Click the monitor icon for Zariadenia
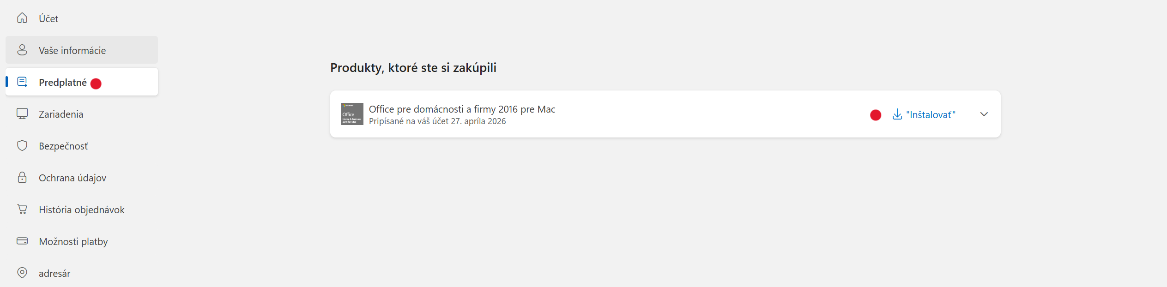 coord(22,114)
